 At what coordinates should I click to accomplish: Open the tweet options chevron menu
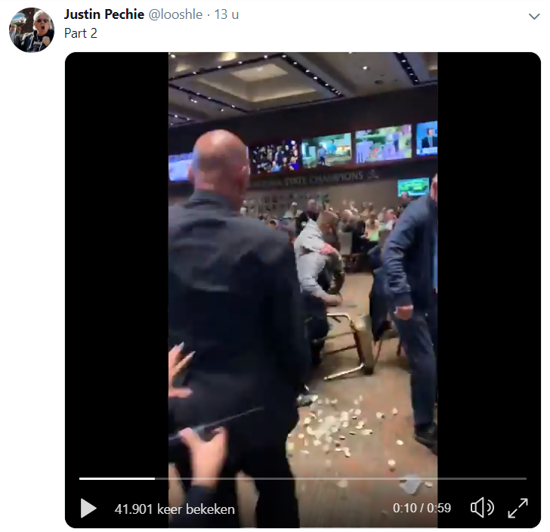pyautogui.click(x=532, y=16)
